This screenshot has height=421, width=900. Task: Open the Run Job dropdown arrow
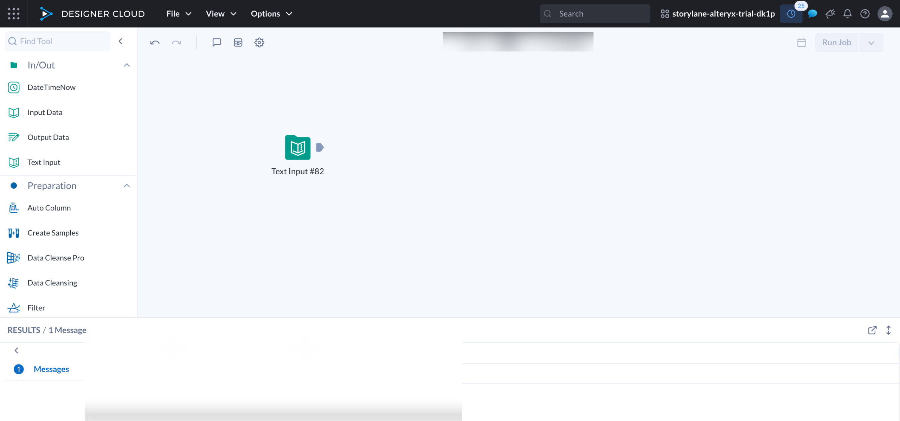click(871, 43)
